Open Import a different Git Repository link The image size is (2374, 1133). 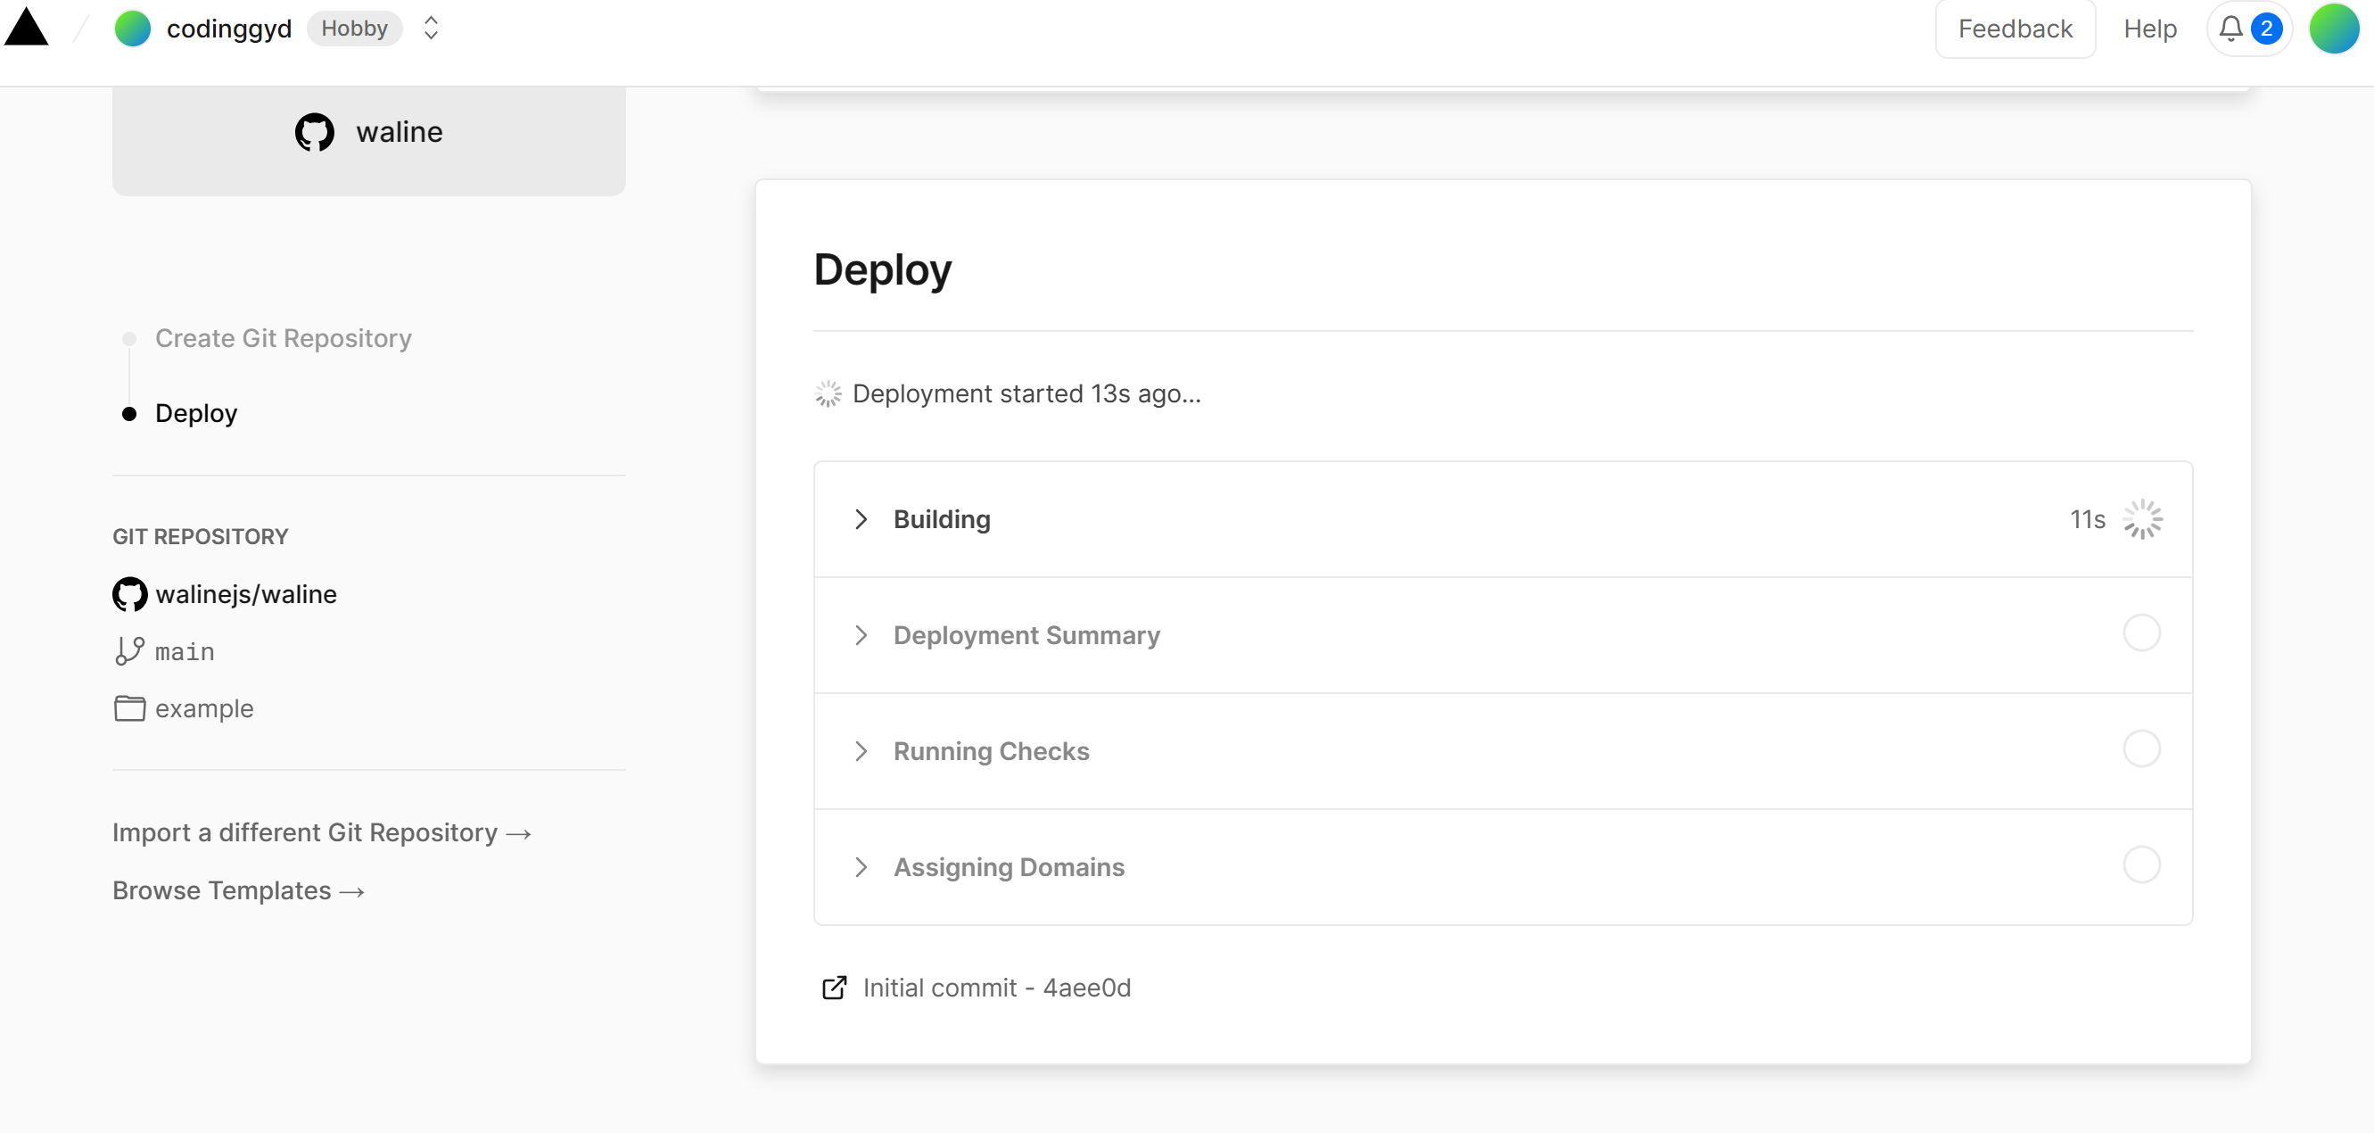pos(322,832)
